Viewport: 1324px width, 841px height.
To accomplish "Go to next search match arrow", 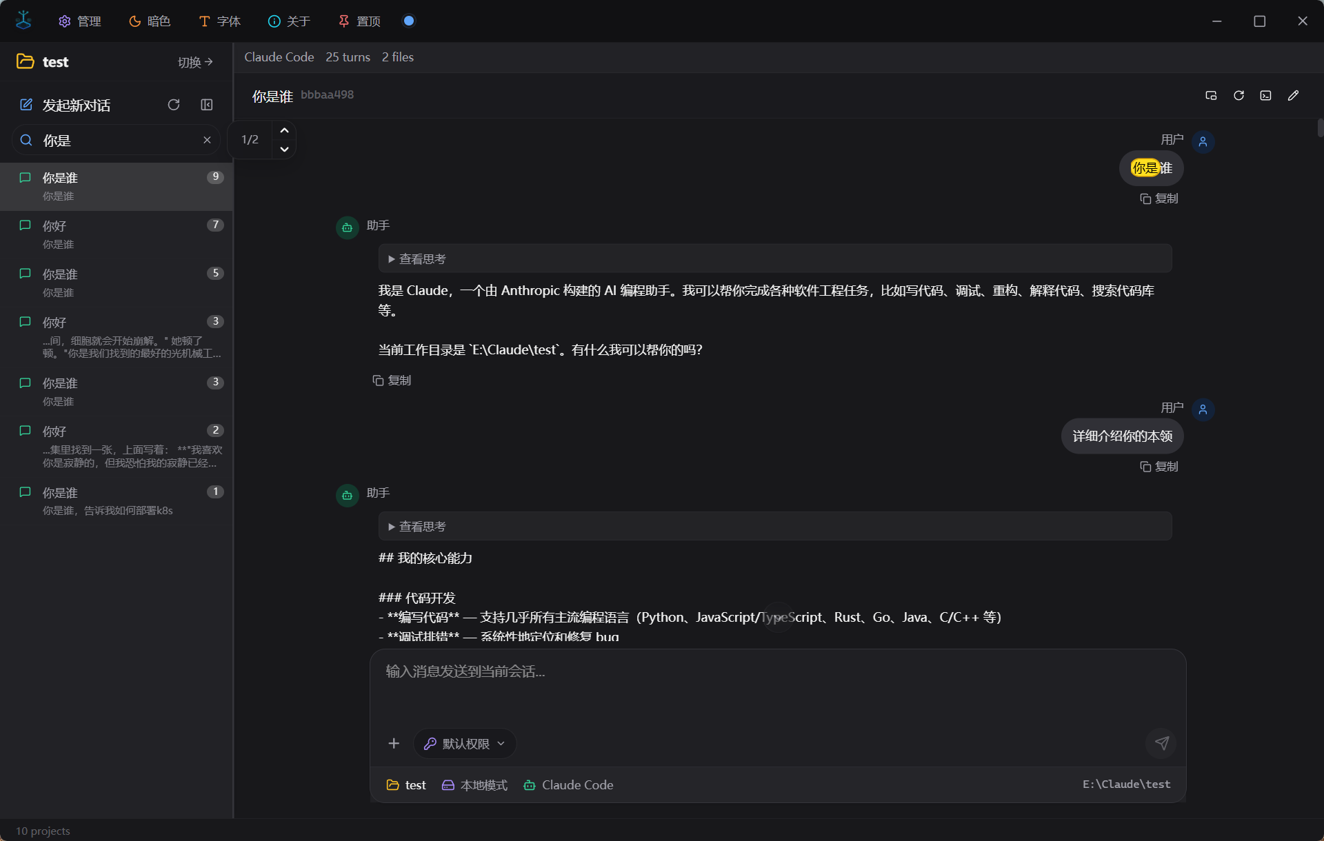I will tap(284, 149).
